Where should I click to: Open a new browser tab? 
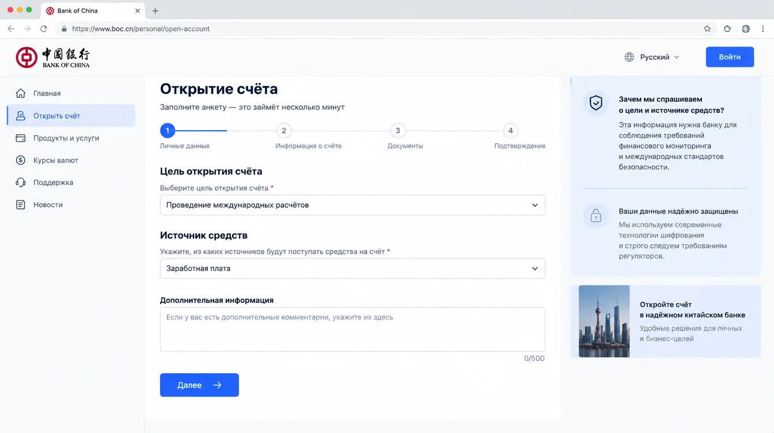tap(155, 11)
